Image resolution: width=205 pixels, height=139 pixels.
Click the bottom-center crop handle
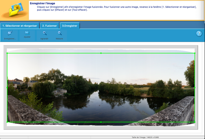tap(101, 122)
